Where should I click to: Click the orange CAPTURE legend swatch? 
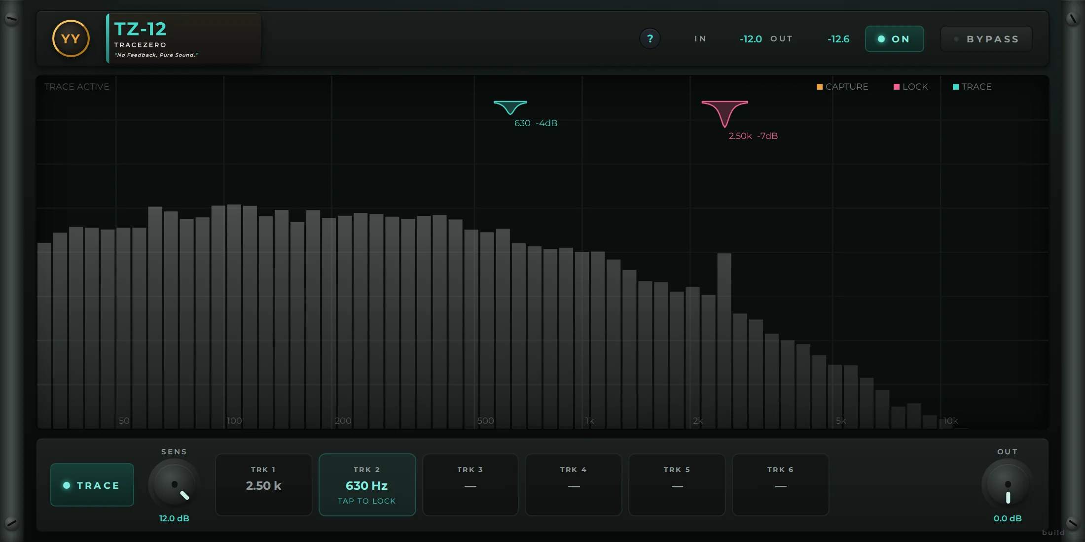coord(820,87)
